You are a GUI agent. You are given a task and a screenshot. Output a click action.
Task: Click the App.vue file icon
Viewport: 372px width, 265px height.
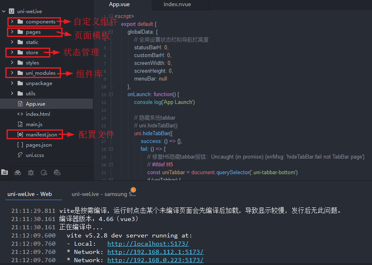[20, 104]
